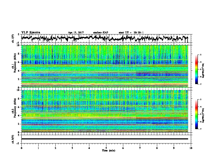Click the "station=KAP" label
This screenshot has height=166, width=215.
(101, 33)
